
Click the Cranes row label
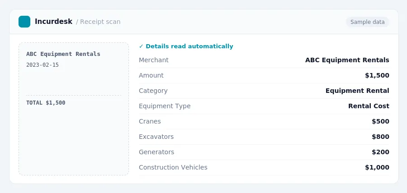pos(150,121)
